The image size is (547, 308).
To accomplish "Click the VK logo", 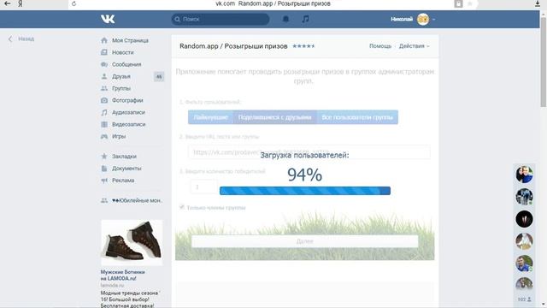I will [108, 19].
